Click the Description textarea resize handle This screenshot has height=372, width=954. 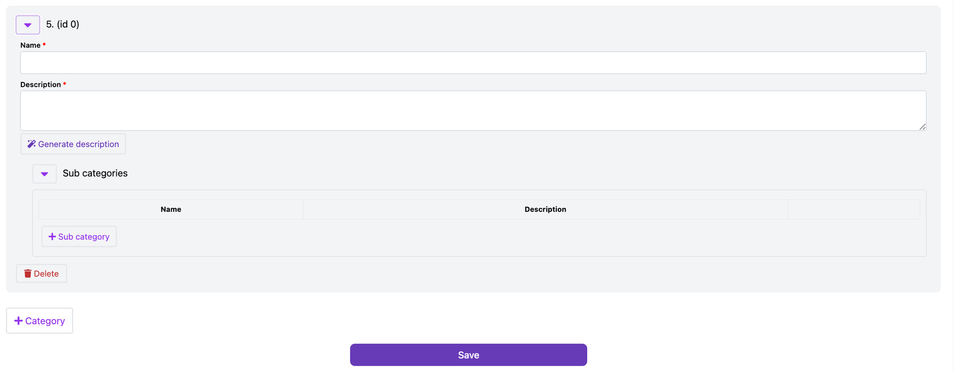[922, 127]
